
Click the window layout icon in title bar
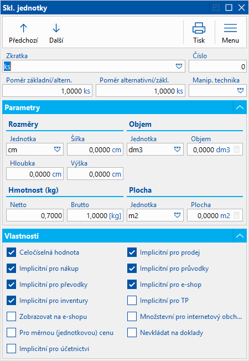coord(216,8)
